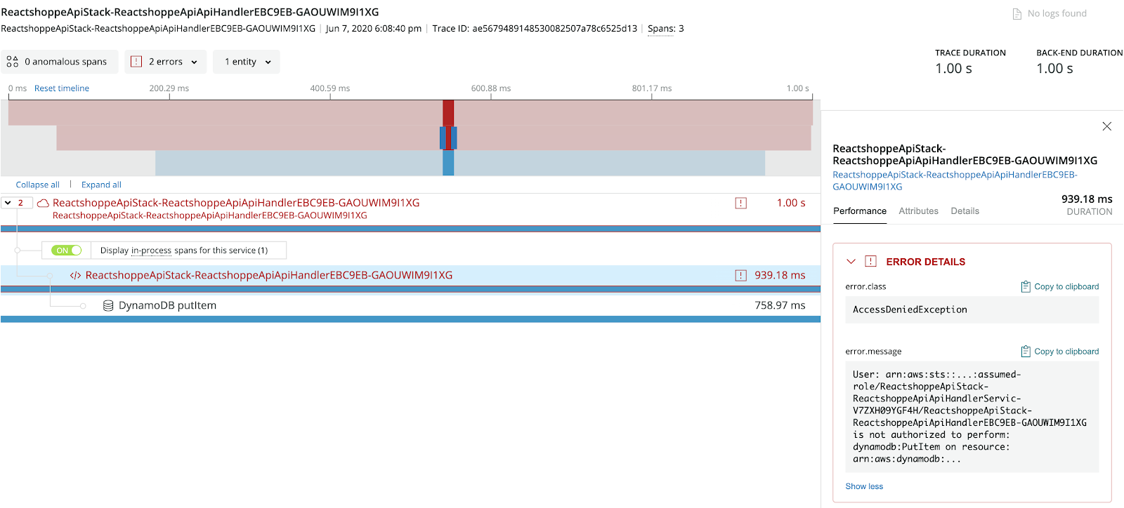Viewport: 1124px width, 508px height.
Task: Switch to the Details tab
Action: 965,211
